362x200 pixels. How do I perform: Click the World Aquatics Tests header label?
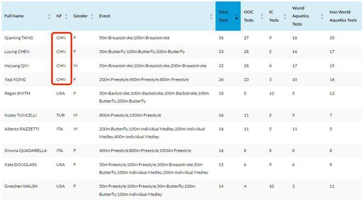[x=301, y=16]
